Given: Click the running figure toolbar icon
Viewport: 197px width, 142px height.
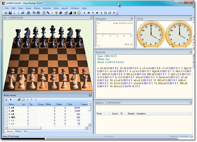Looking at the screenshot, I should [48, 13].
